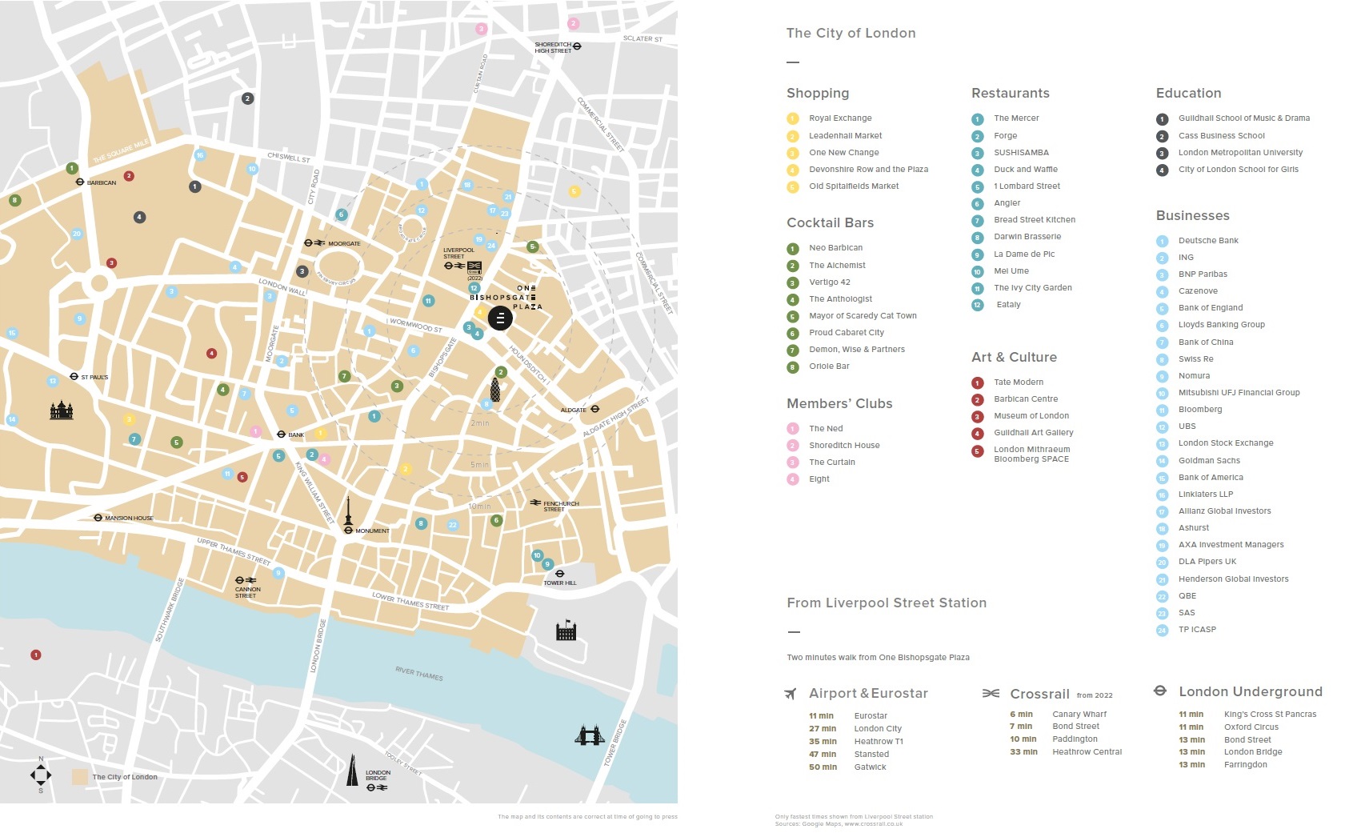This screenshot has width=1345, height=837.
Task: Click the Crossrail rail icon in legend
Action: click(991, 694)
